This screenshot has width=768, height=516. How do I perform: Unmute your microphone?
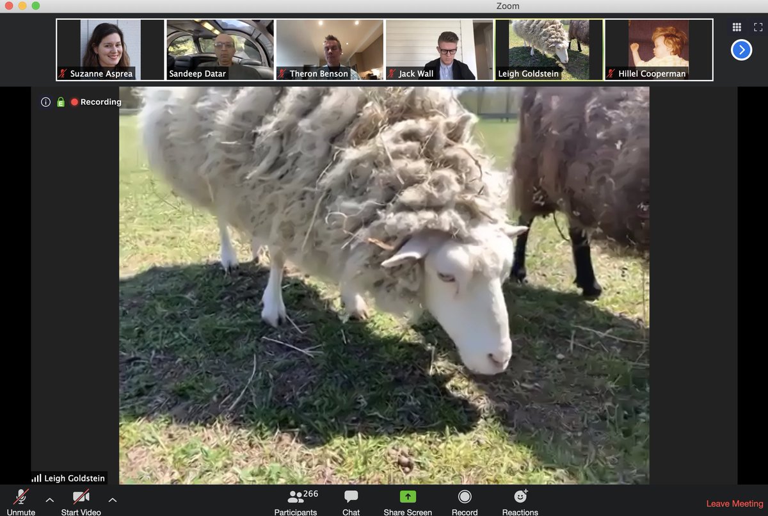[x=20, y=498]
